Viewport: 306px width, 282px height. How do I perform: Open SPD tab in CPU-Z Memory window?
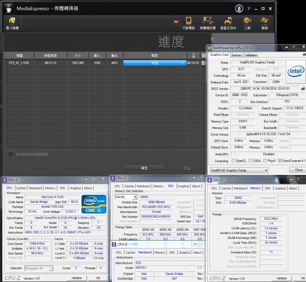(x=268, y=188)
